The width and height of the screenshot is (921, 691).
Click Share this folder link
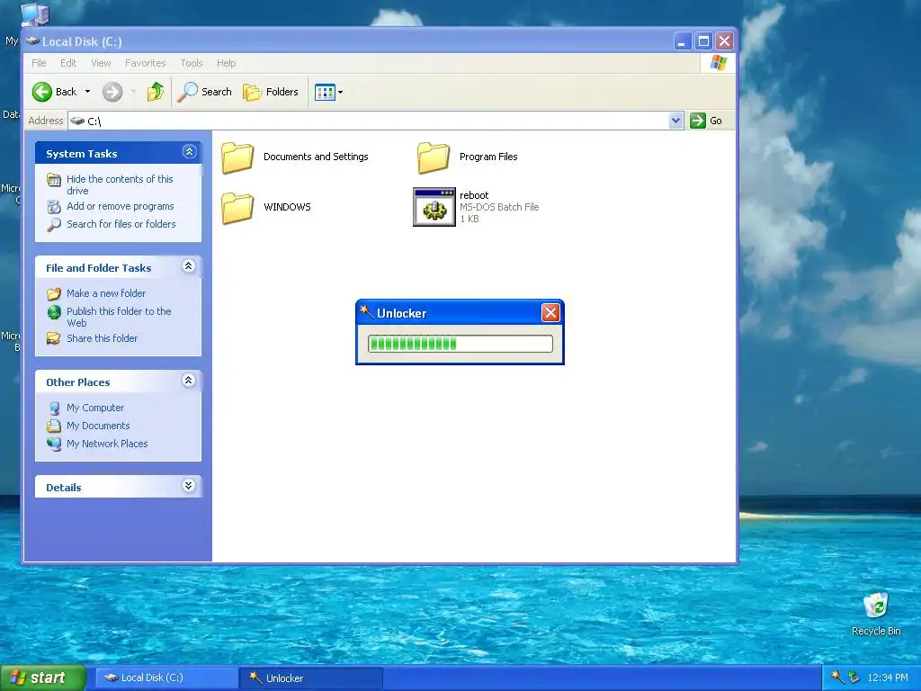(x=102, y=338)
